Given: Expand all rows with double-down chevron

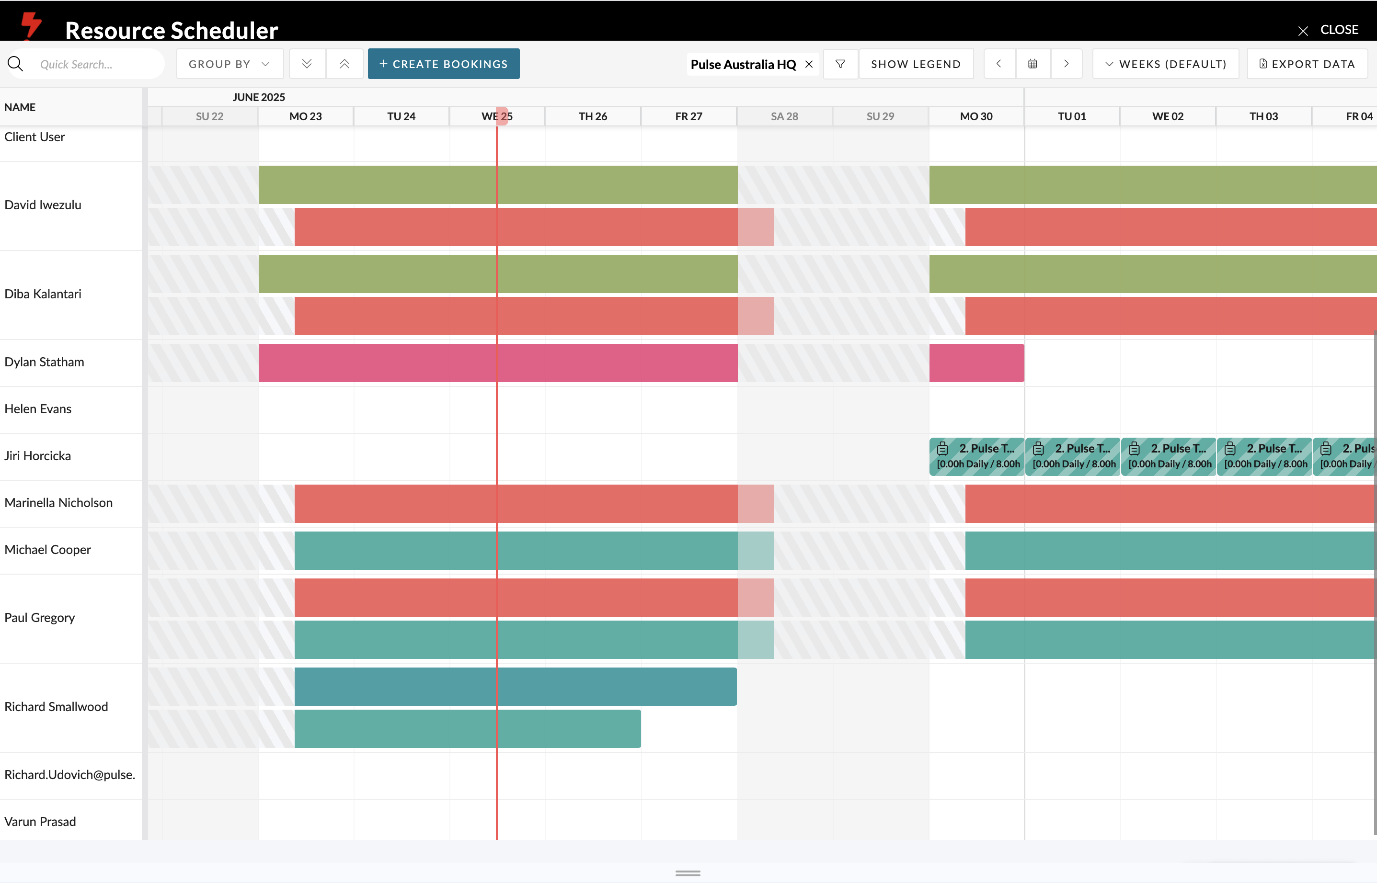Looking at the screenshot, I should click(307, 64).
